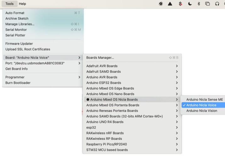Image resolution: width=225 pixels, height=157 pixels.
Task: Choose Arduino Nicla Sense ME board
Action: click(204, 100)
